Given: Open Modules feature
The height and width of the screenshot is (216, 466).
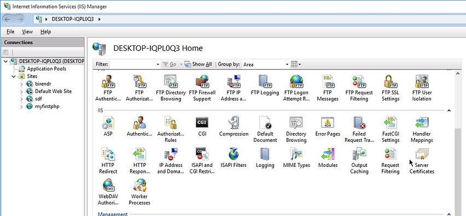Looking at the screenshot, I should point(328,158).
